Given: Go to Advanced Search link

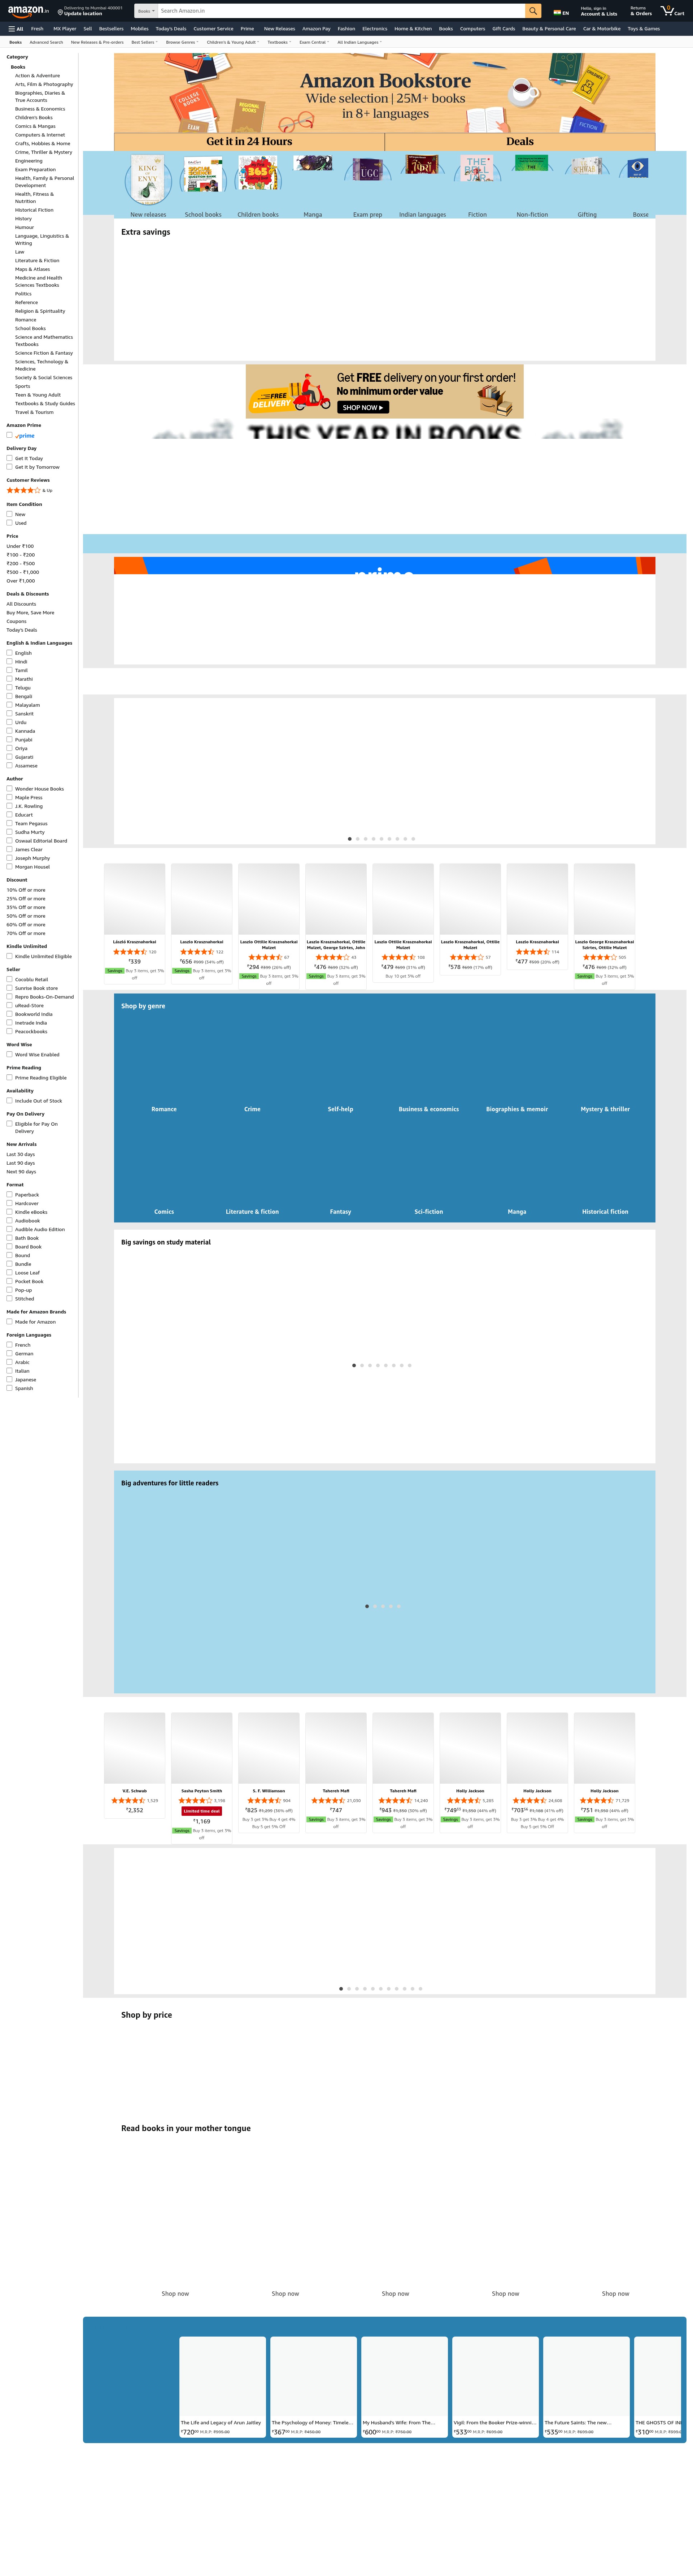Looking at the screenshot, I should [46, 42].
